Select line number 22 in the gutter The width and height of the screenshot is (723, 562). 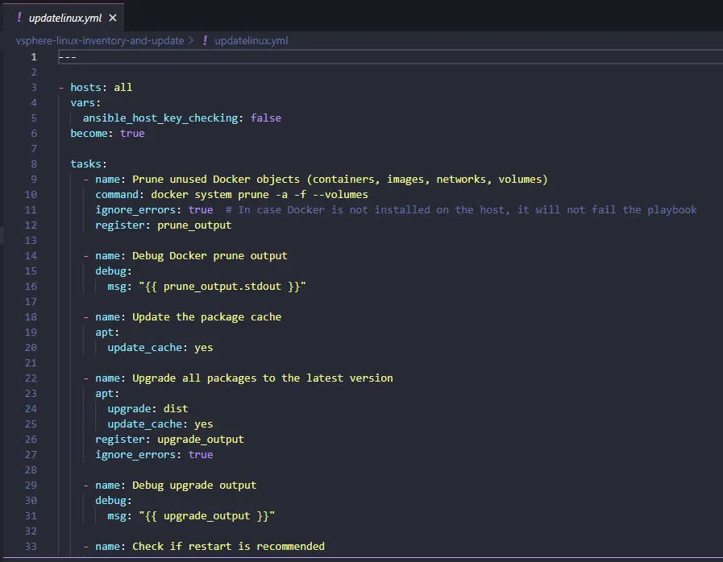(x=31, y=378)
